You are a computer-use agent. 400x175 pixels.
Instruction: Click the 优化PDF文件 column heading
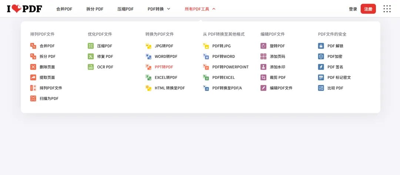pos(100,34)
